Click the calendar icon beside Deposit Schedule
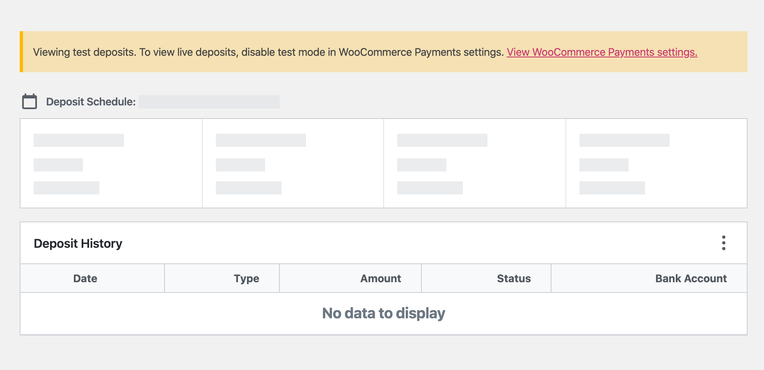 click(x=29, y=101)
